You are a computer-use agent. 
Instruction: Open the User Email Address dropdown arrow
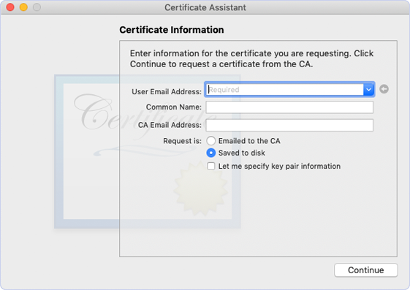pyautogui.click(x=368, y=90)
